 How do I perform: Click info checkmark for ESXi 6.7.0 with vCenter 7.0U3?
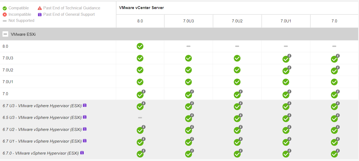click(x=188, y=154)
